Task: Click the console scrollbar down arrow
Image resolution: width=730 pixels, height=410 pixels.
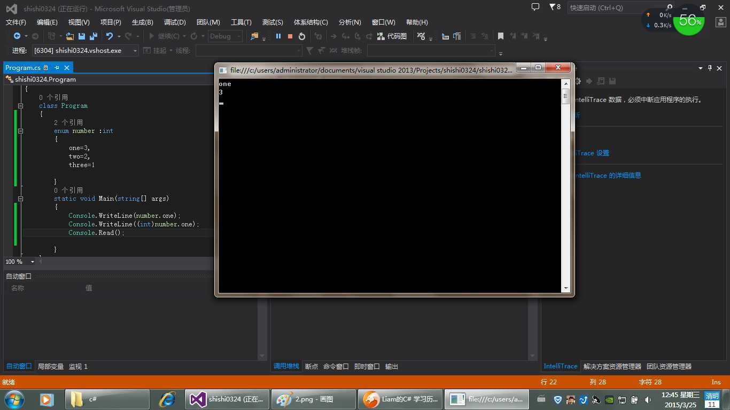Action: (565, 288)
